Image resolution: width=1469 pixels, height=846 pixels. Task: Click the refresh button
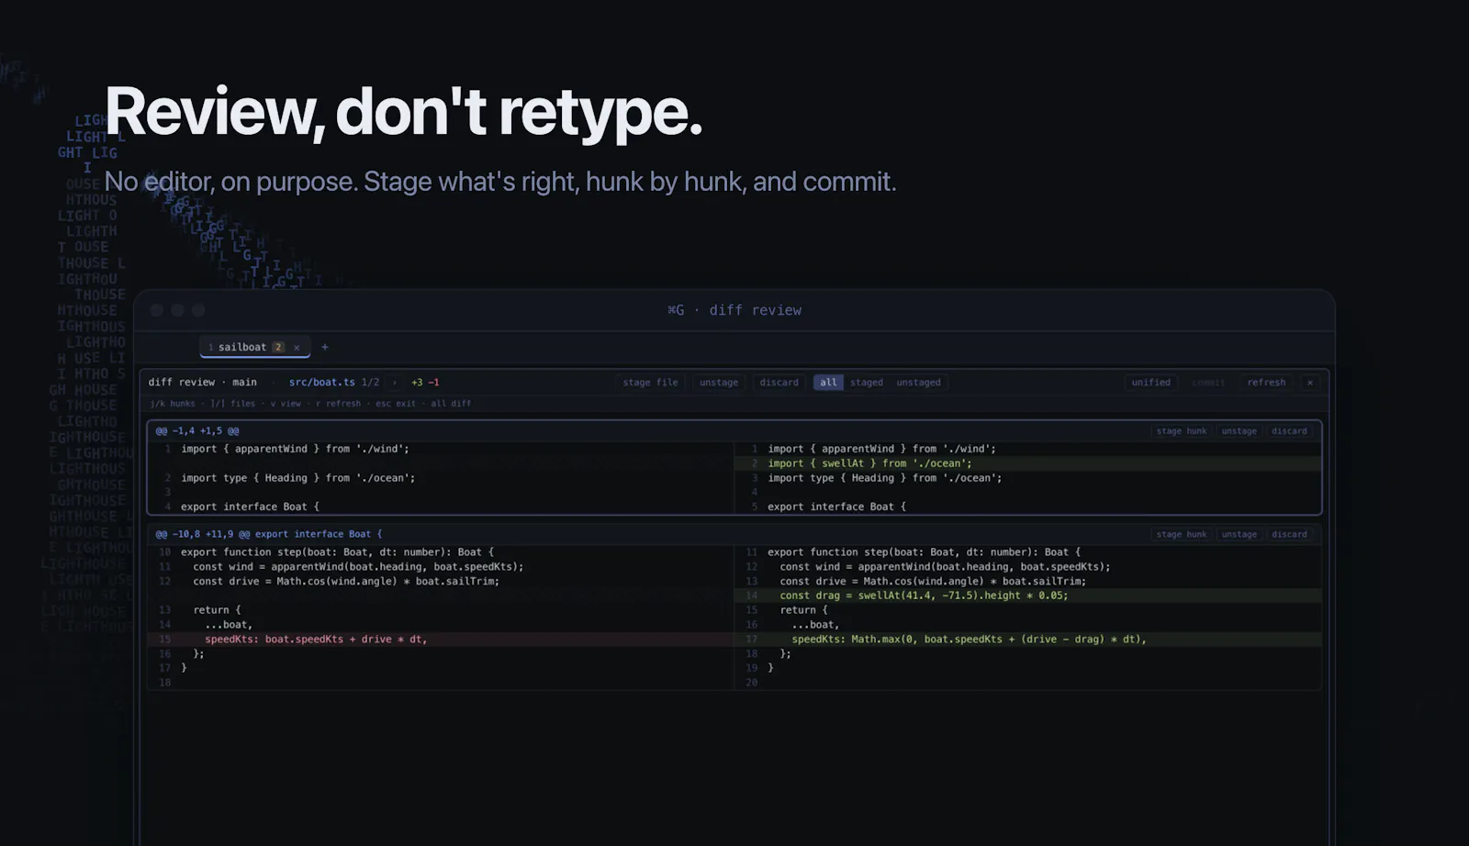(x=1266, y=383)
